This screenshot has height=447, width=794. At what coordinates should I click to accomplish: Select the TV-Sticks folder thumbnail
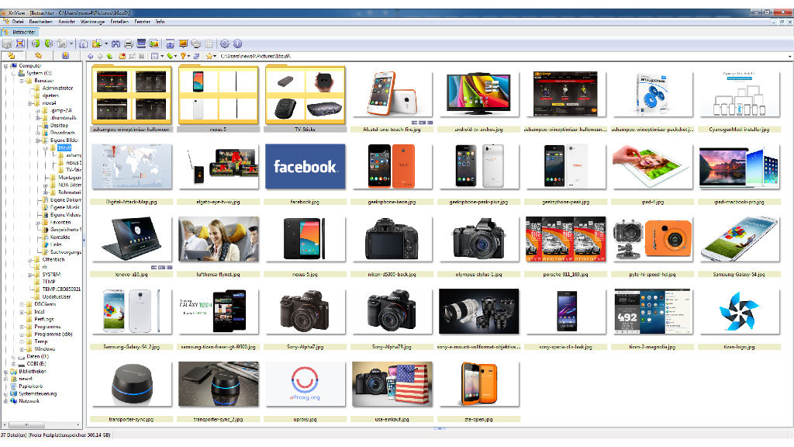point(305,95)
